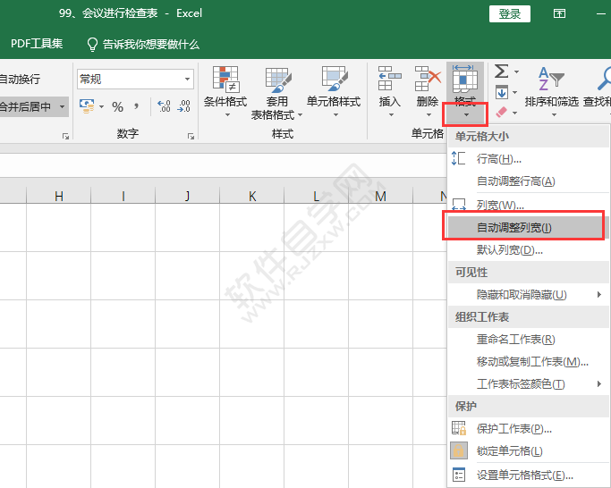Click the Lock Cell padlock icon
This screenshot has height=488, width=611.
pyautogui.click(x=459, y=451)
